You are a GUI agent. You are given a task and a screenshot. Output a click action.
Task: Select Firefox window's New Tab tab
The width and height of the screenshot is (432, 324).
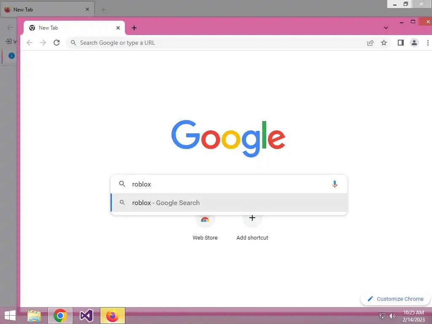pos(47,10)
